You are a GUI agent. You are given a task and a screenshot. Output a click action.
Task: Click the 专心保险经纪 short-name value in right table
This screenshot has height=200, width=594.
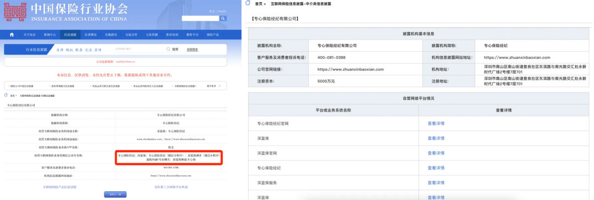tap(496, 46)
